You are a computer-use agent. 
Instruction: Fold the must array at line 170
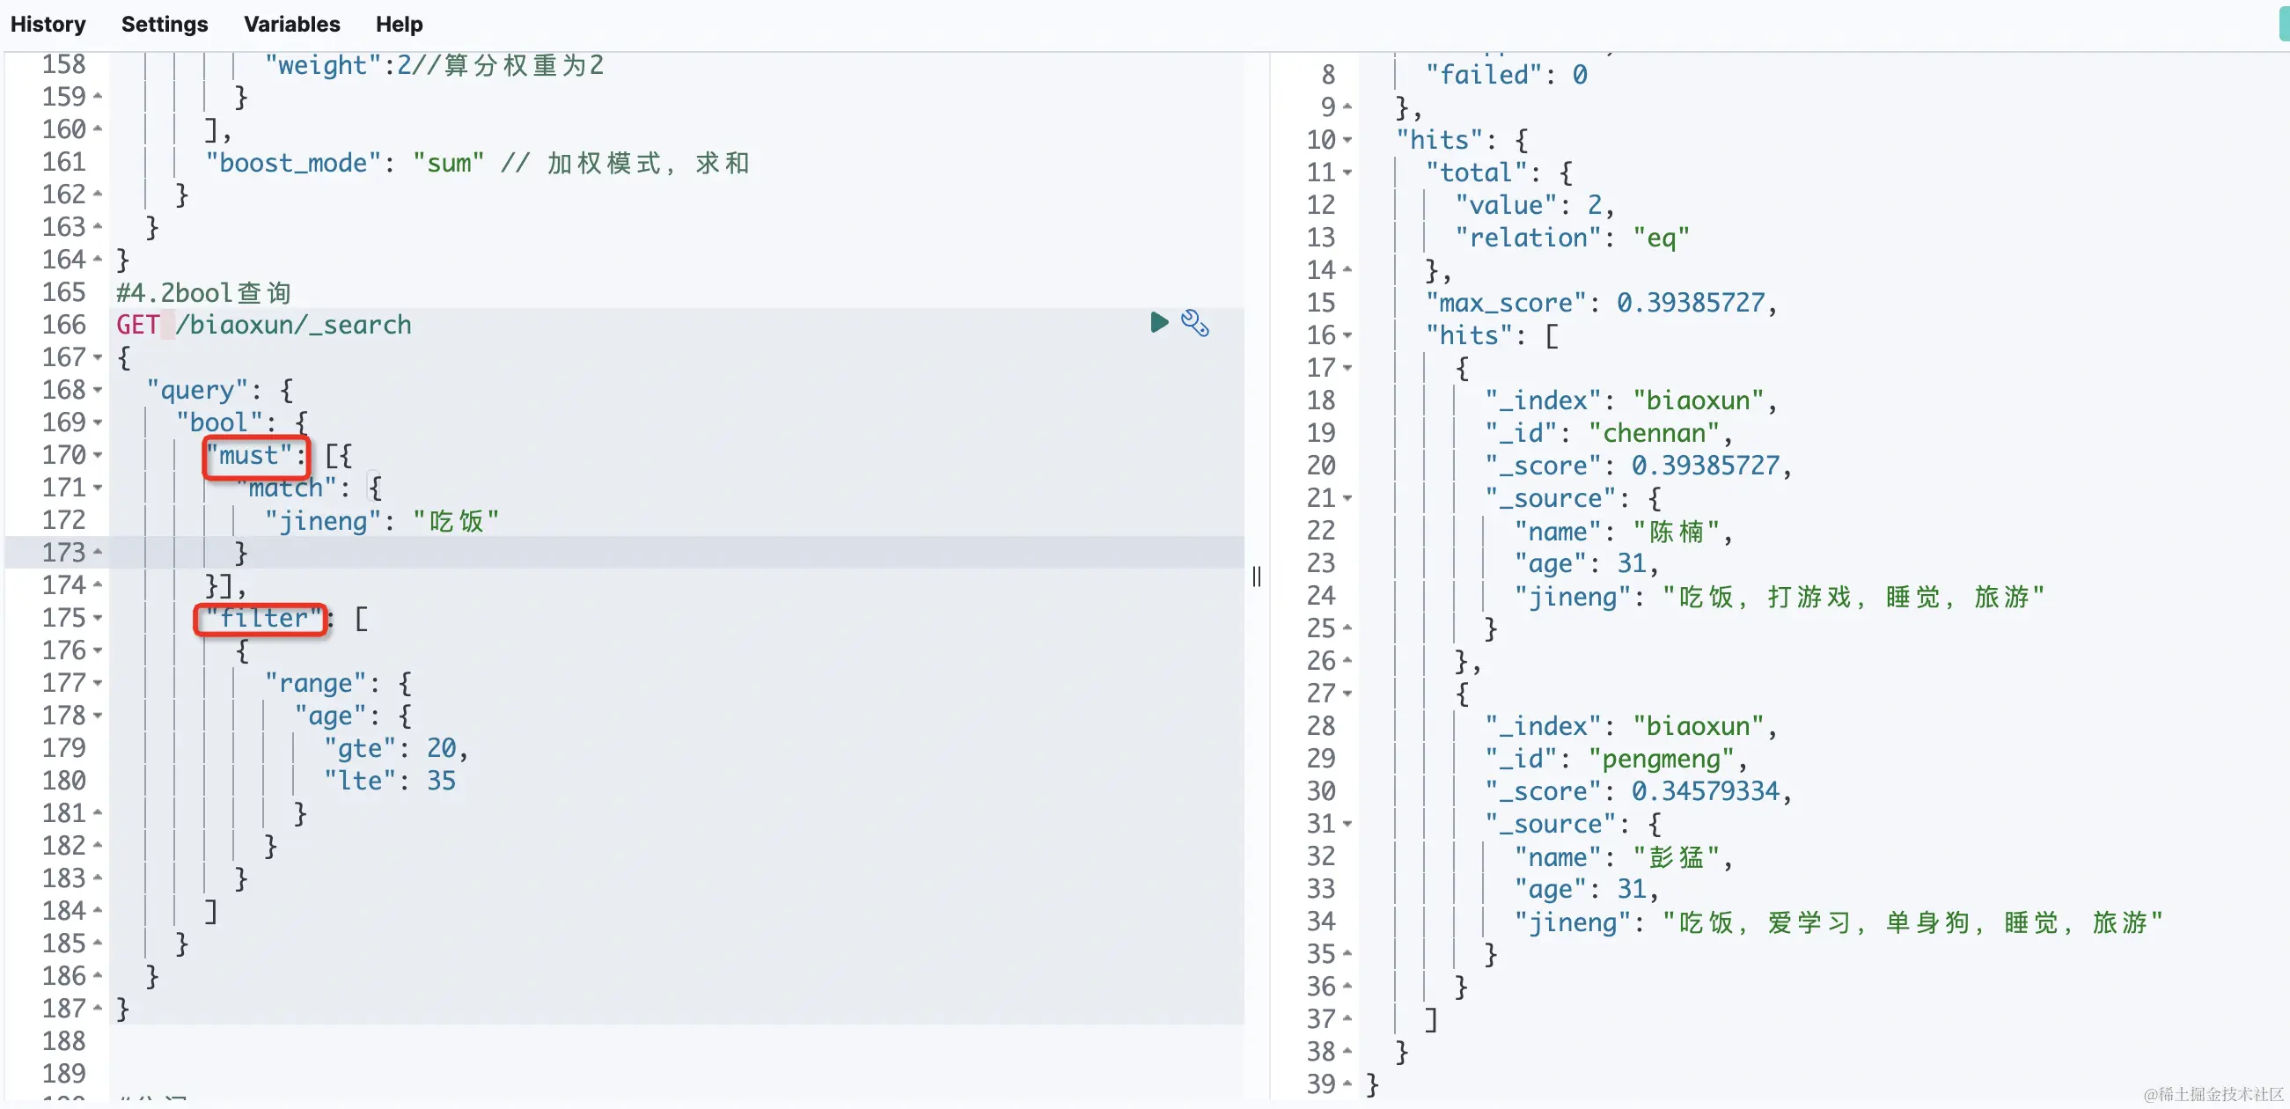tap(98, 455)
